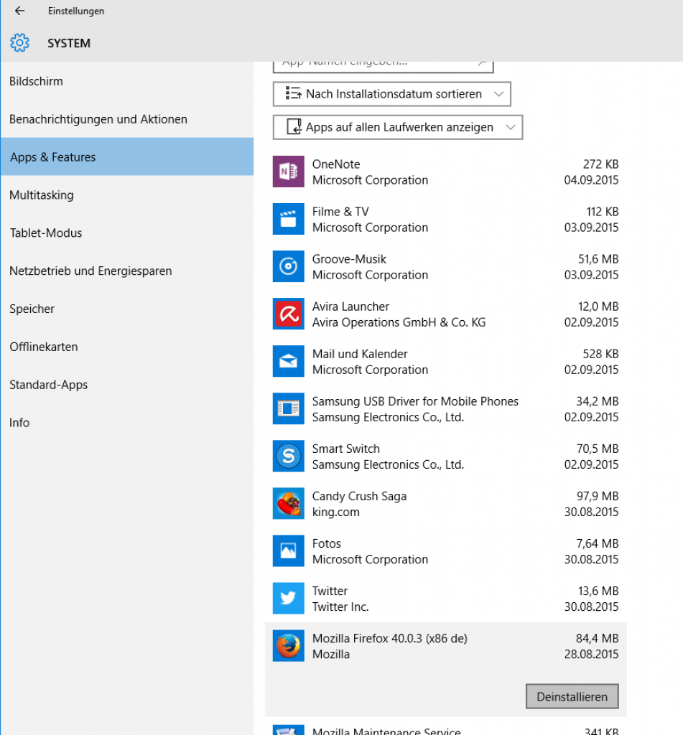
Task: Click the Smart Switch app icon
Action: click(289, 456)
